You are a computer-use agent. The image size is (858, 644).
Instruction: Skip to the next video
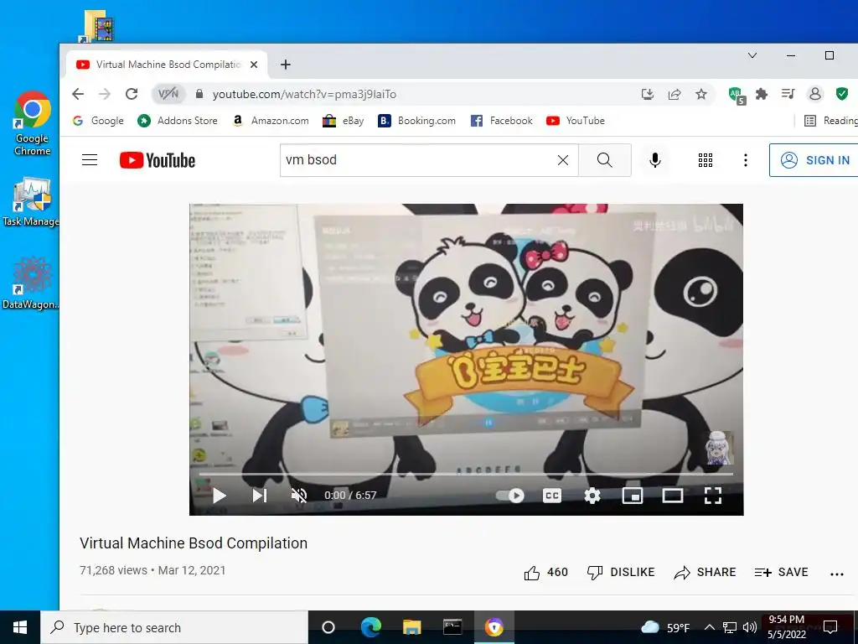[260, 496]
